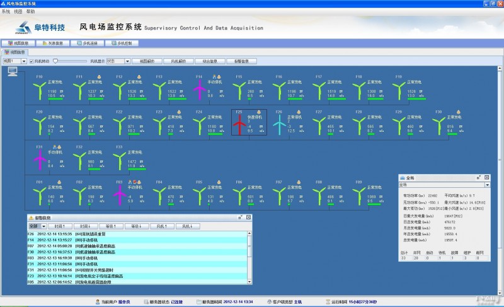The image size is (504, 307).
Task: Open the 系统 menu
Action: click(x=6, y=11)
